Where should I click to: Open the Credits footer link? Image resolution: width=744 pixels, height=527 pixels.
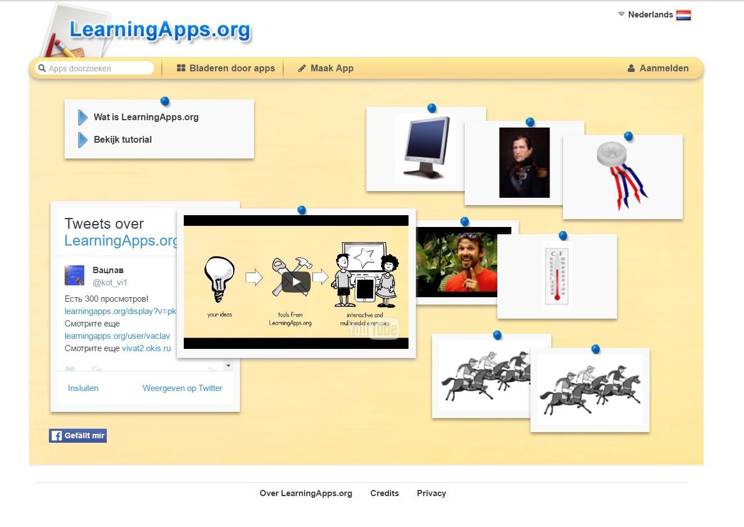tap(384, 493)
